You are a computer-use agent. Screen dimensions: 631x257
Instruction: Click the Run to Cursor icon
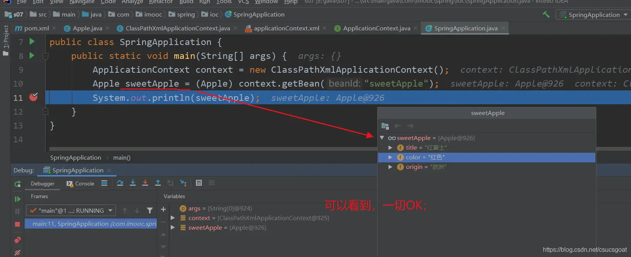pos(183,183)
